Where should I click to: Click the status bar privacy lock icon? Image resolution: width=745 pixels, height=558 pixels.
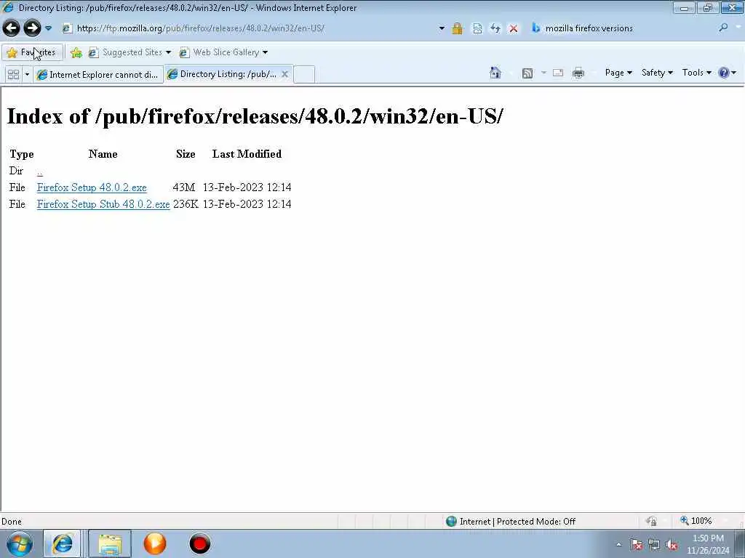point(651,521)
